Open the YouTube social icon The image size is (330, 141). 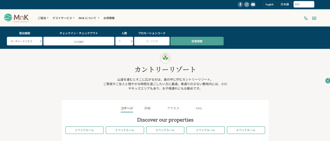[x=253, y=5]
